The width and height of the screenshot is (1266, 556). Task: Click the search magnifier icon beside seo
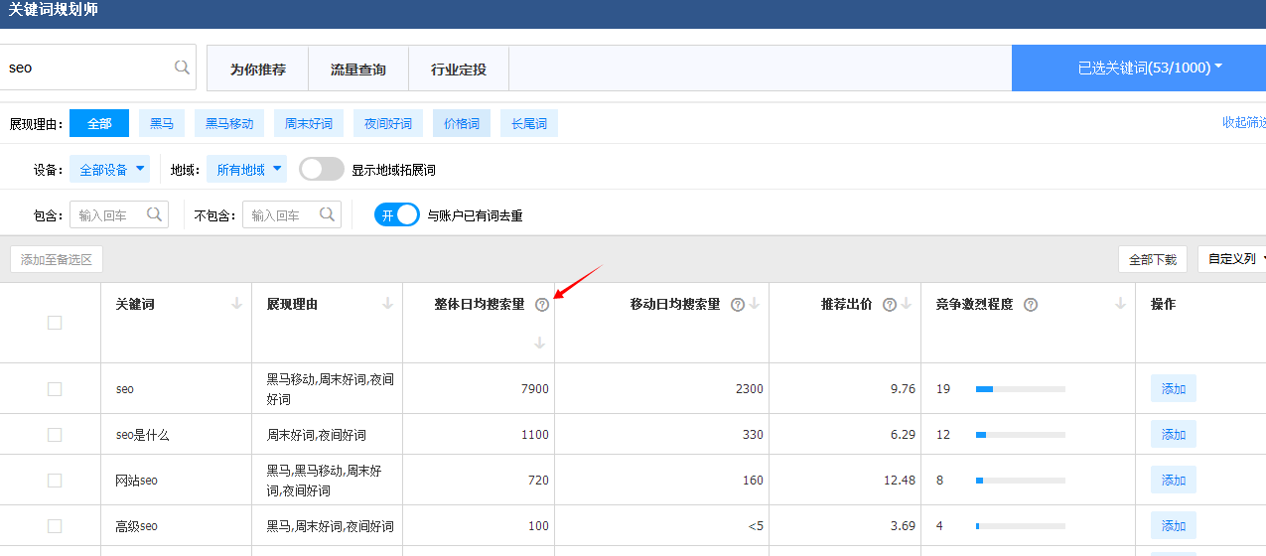click(x=182, y=68)
